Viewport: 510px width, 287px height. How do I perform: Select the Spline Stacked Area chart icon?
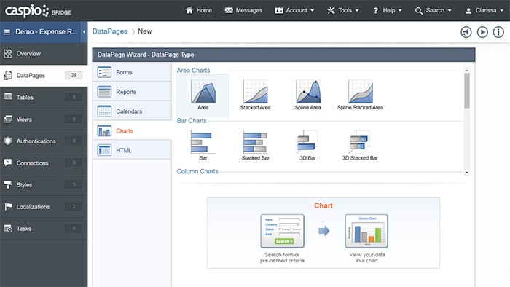[360, 93]
